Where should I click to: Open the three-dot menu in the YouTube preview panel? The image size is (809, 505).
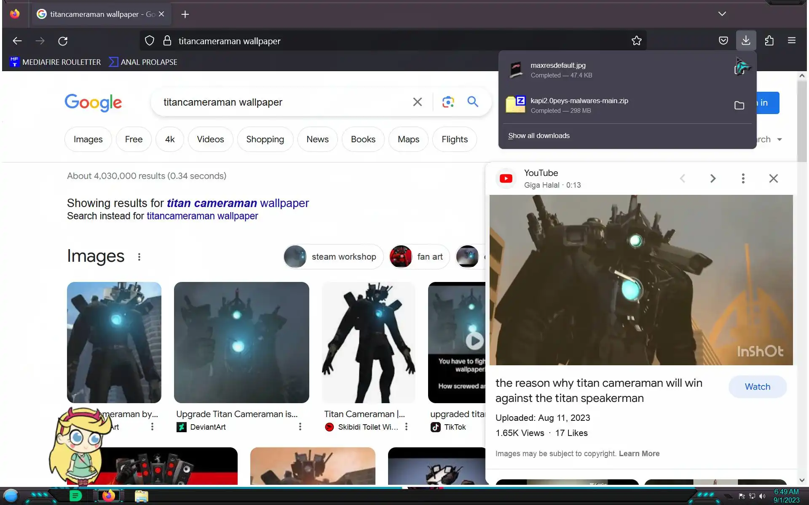(743, 178)
